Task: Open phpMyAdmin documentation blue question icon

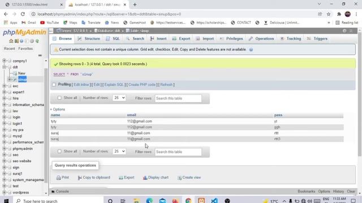Action: click(x=21, y=41)
